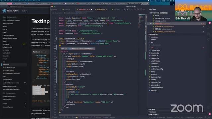Collapse Android Components section in docs sidebar
The width and height of the screenshot is (212, 119).
(25, 83)
